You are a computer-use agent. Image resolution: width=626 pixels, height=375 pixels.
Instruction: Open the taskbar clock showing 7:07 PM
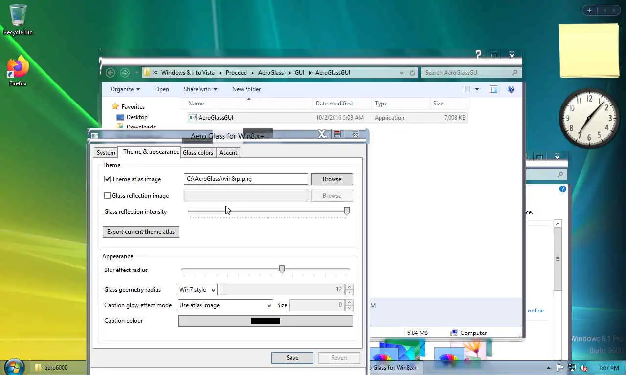point(608,368)
